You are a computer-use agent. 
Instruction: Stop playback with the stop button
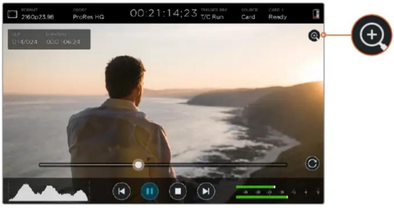click(178, 191)
